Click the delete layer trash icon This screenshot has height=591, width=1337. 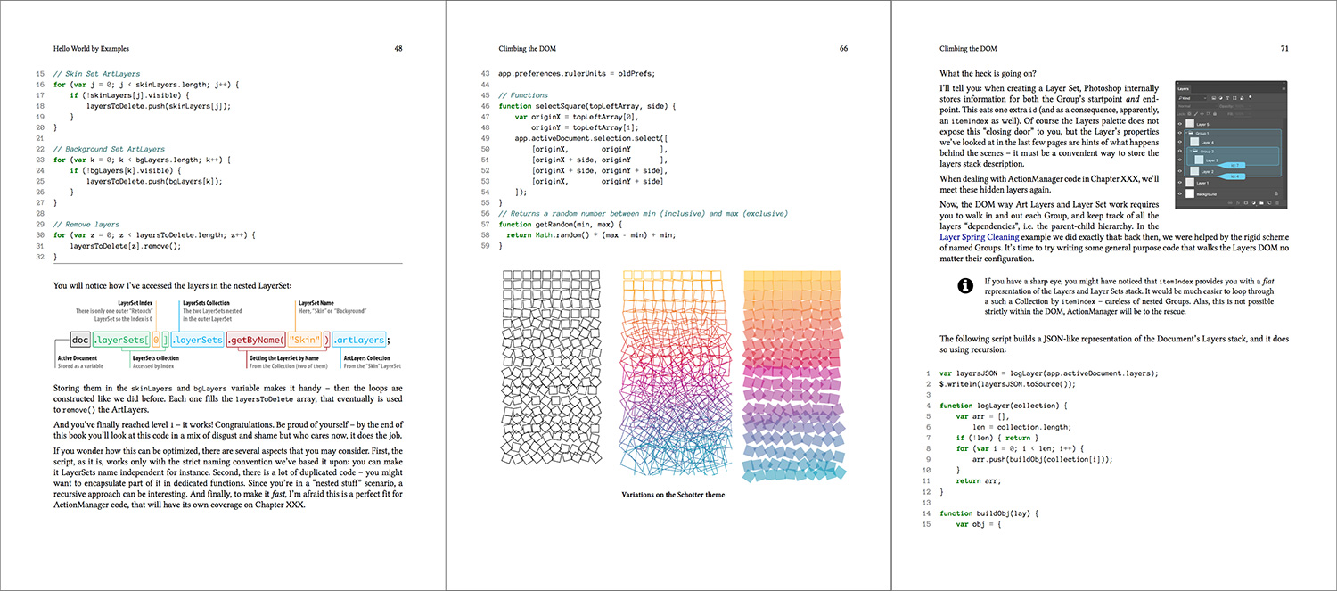pyautogui.click(x=1276, y=202)
